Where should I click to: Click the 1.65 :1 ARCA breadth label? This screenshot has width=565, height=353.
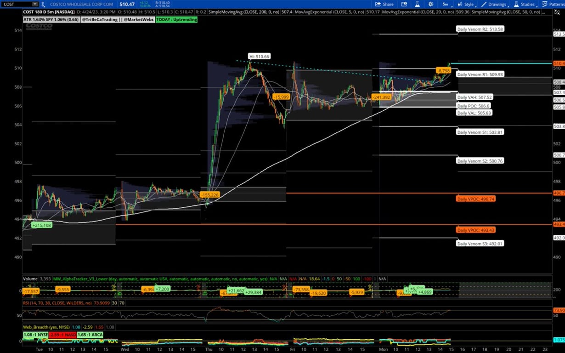pos(90,335)
